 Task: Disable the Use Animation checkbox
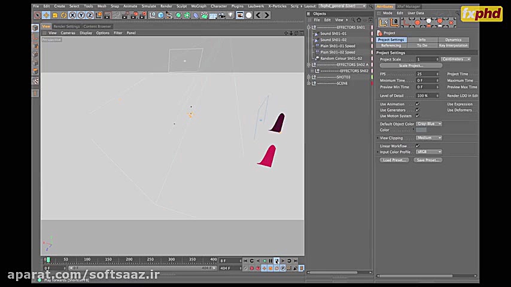(417, 104)
